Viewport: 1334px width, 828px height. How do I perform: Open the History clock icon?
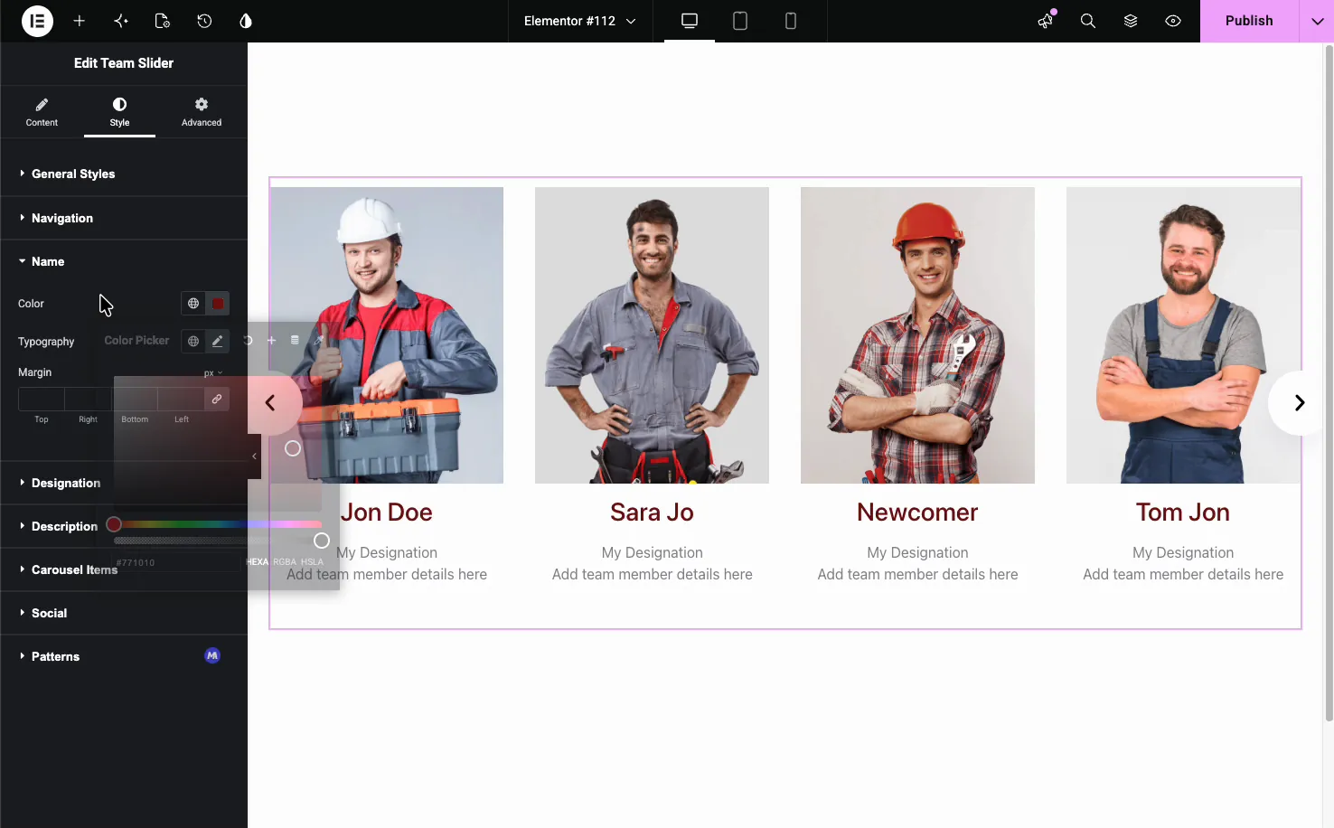(x=204, y=21)
